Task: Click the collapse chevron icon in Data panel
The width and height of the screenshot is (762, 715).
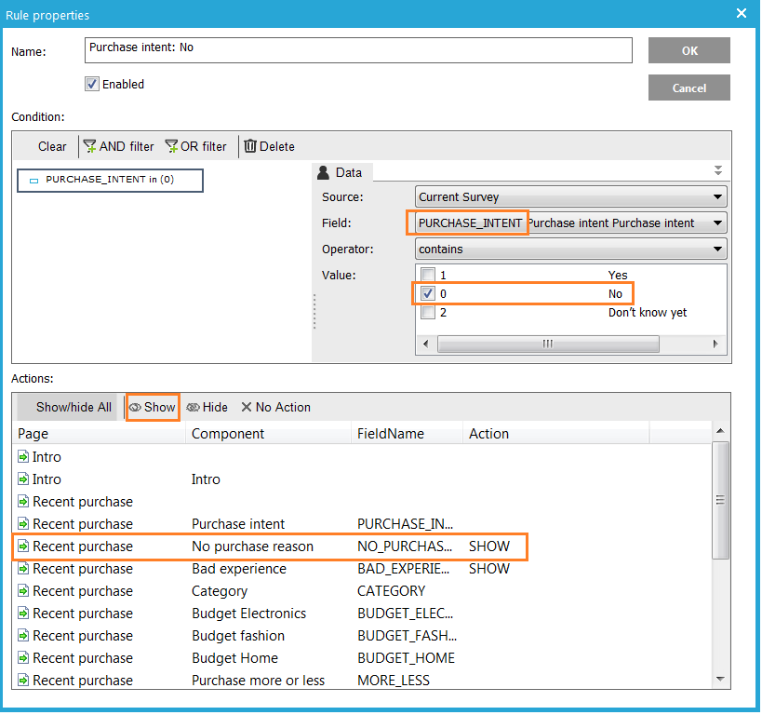Action: point(717,171)
